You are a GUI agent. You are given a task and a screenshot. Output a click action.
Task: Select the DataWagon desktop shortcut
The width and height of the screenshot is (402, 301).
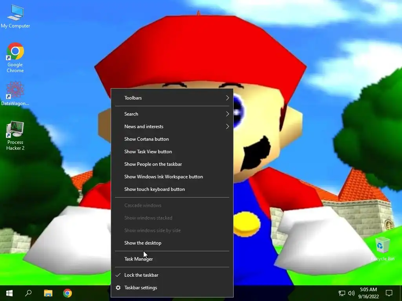click(15, 93)
